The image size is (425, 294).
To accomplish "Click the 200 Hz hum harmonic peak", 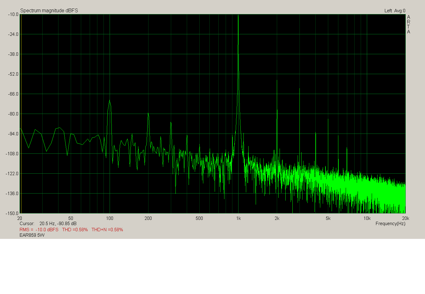I will [148, 113].
